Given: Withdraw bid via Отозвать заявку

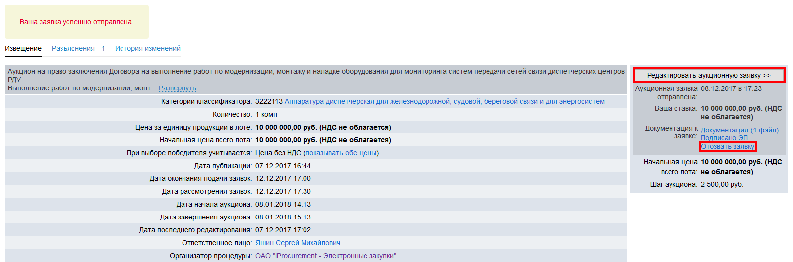Looking at the screenshot, I should (728, 146).
